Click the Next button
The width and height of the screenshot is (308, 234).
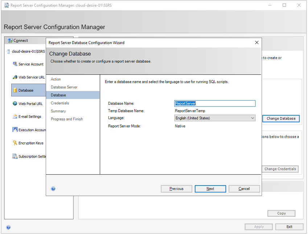click(210, 188)
